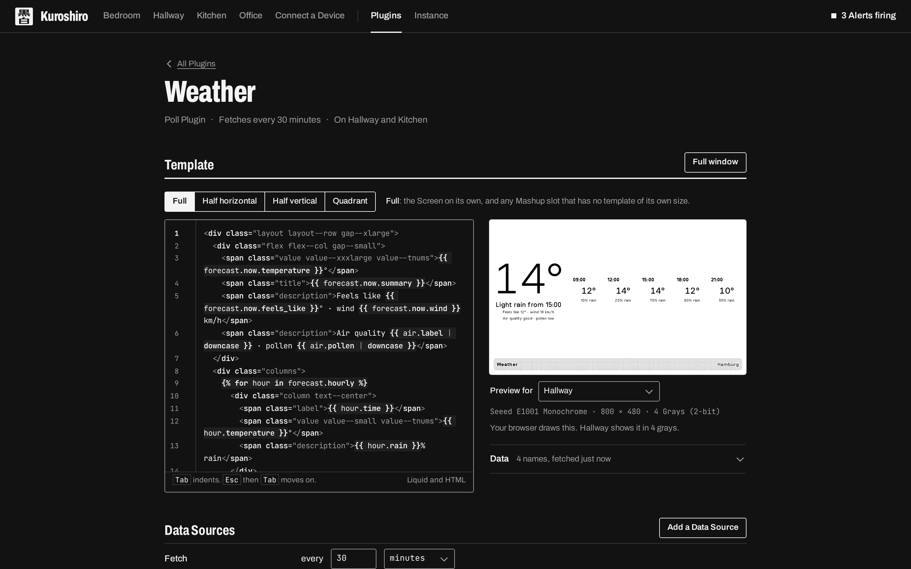Screen dimensions: 911x569
Task: Click the fetch interval field showing 30
Action: click(x=353, y=559)
